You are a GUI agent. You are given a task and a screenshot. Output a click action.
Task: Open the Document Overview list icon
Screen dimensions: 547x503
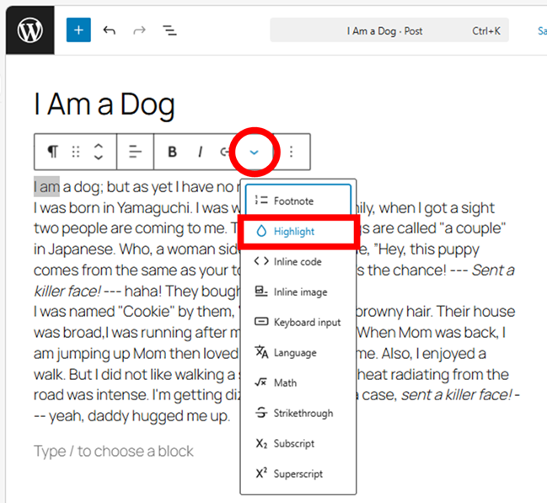pyautogui.click(x=169, y=30)
